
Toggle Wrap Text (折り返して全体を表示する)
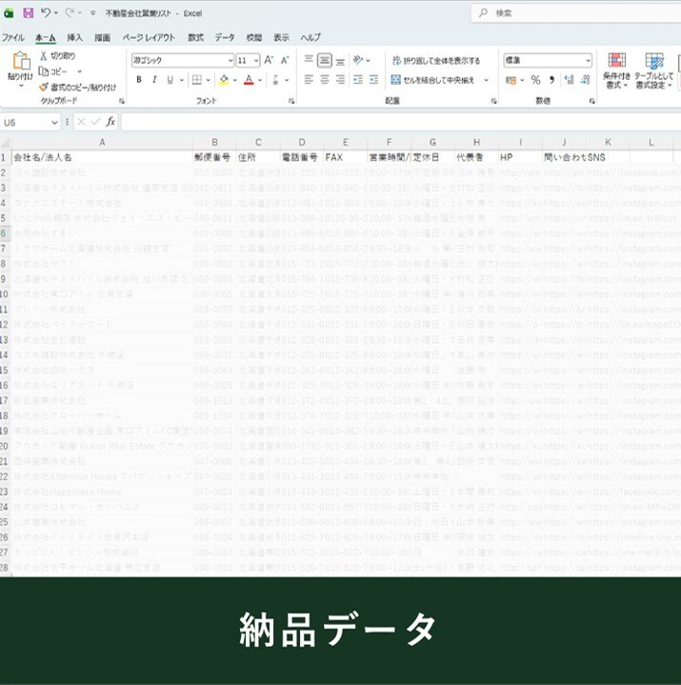[x=436, y=61]
